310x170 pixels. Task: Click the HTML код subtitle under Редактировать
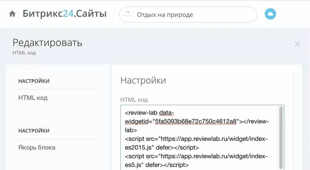pos(24,53)
